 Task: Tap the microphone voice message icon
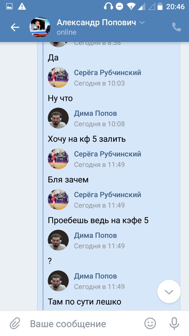point(174,324)
